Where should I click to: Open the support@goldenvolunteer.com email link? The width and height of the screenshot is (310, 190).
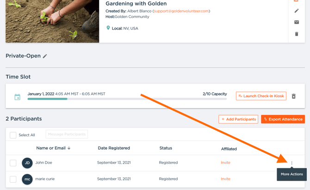coord(181,11)
